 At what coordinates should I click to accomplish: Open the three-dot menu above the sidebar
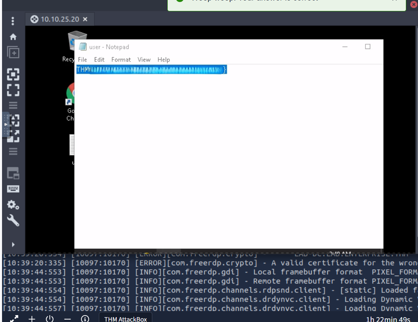13,21
